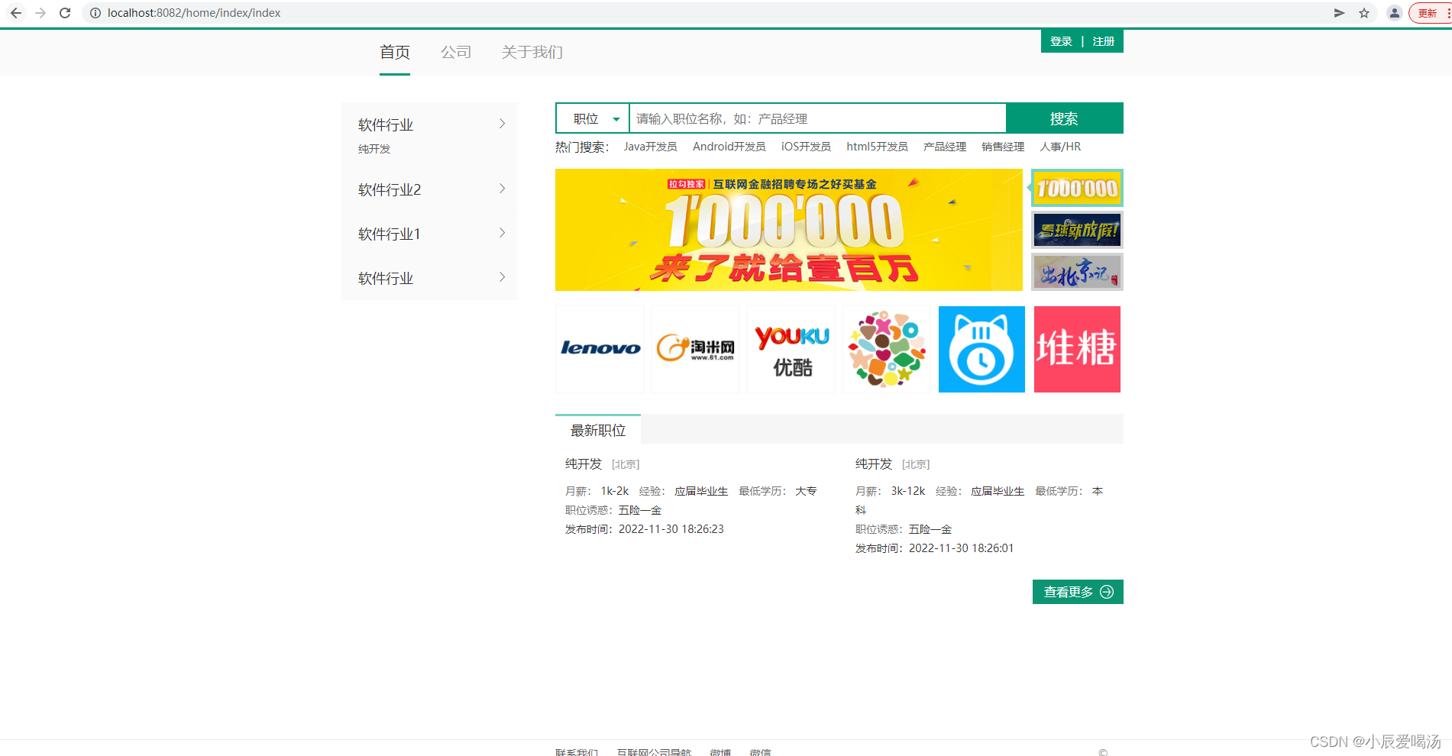Search hot keyword 销售经理
1452x756 pixels.
1003,147
